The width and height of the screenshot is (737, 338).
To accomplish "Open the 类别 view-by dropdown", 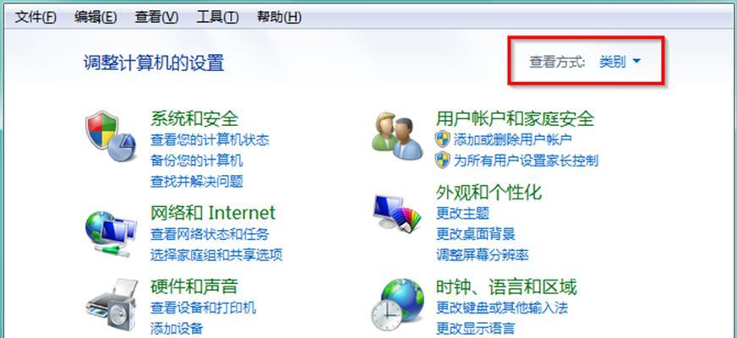I will [x=620, y=62].
